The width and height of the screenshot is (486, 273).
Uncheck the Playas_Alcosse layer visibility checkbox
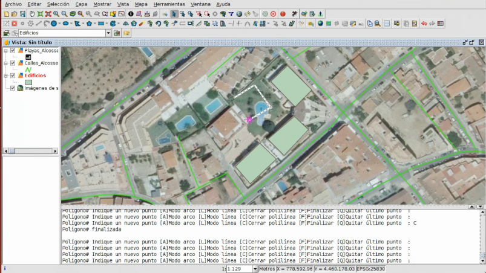12,51
